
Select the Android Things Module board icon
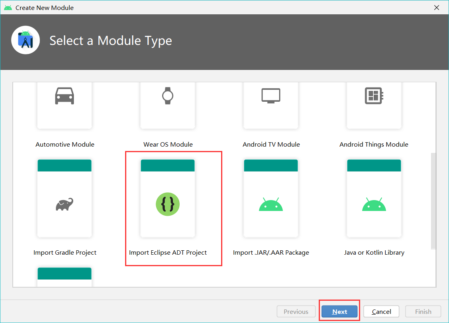[x=374, y=96]
